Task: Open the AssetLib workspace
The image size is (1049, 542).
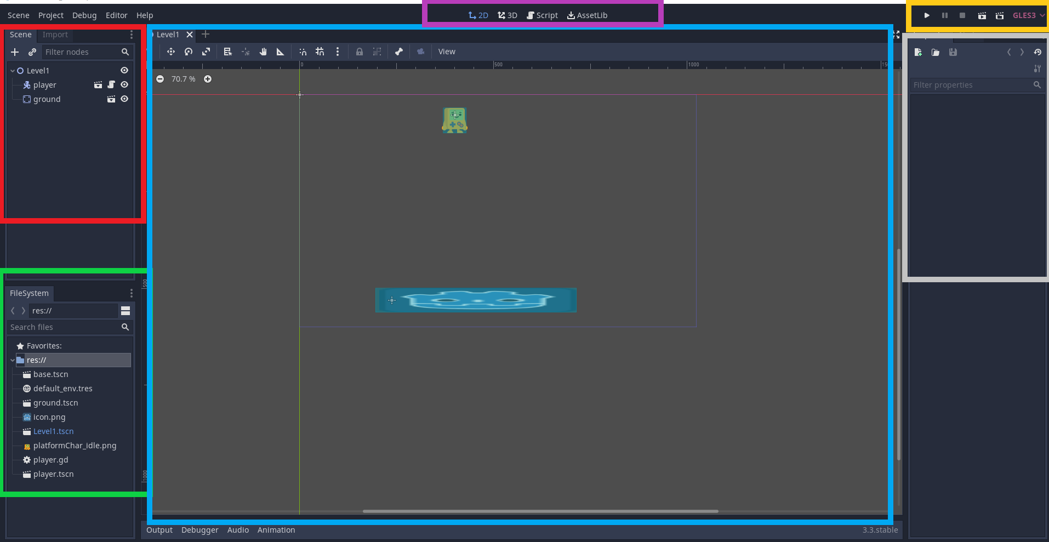Action: click(x=587, y=15)
